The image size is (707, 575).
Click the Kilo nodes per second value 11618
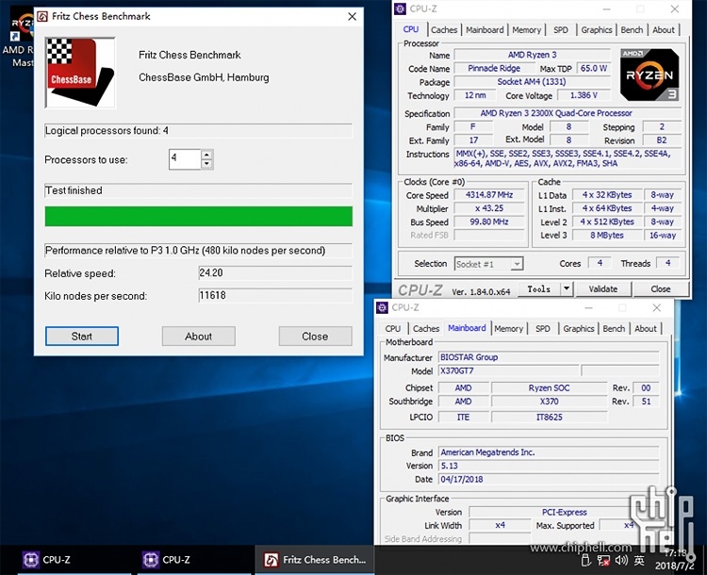[x=275, y=295]
